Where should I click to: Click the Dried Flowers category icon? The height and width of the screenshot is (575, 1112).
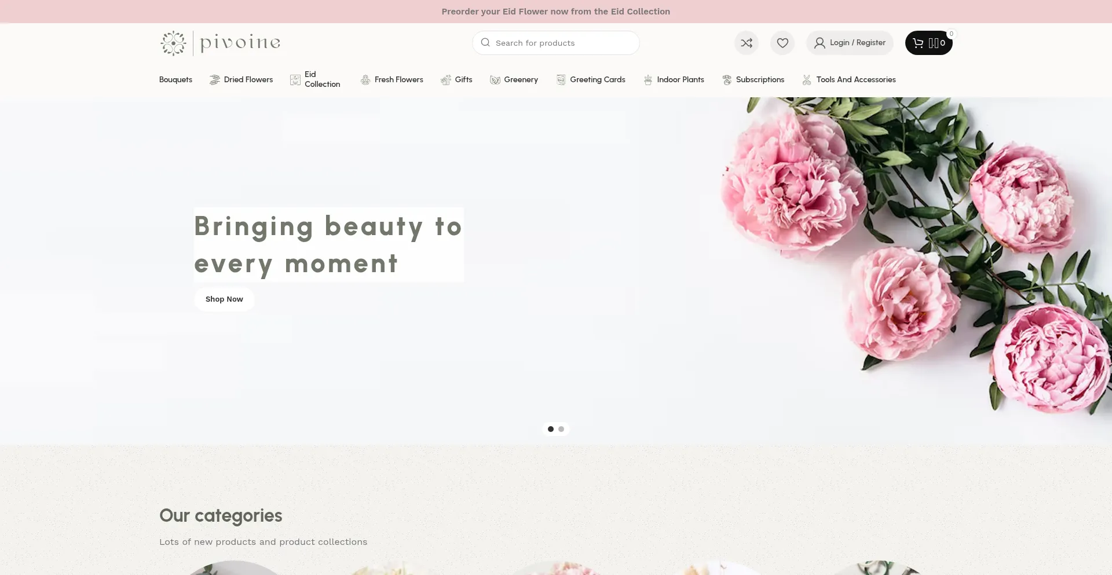[x=215, y=80]
